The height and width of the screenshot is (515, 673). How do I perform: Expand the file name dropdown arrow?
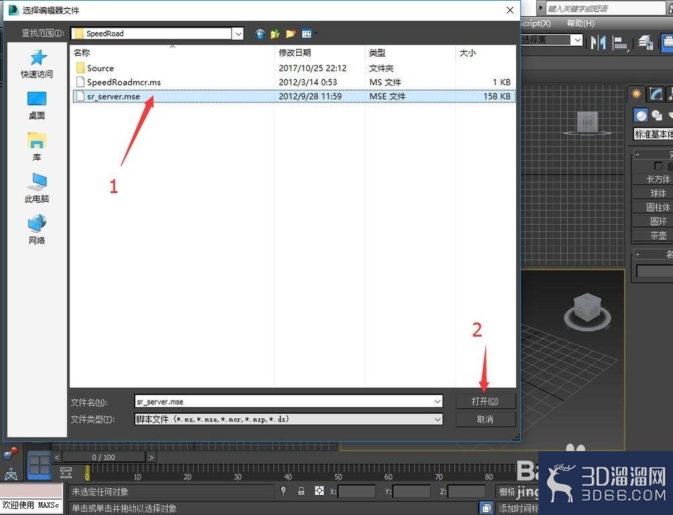tap(437, 402)
